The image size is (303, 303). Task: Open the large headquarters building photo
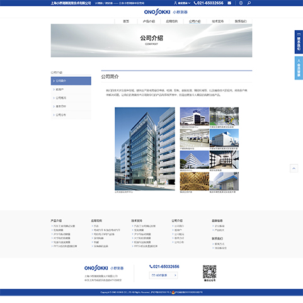[145, 149]
